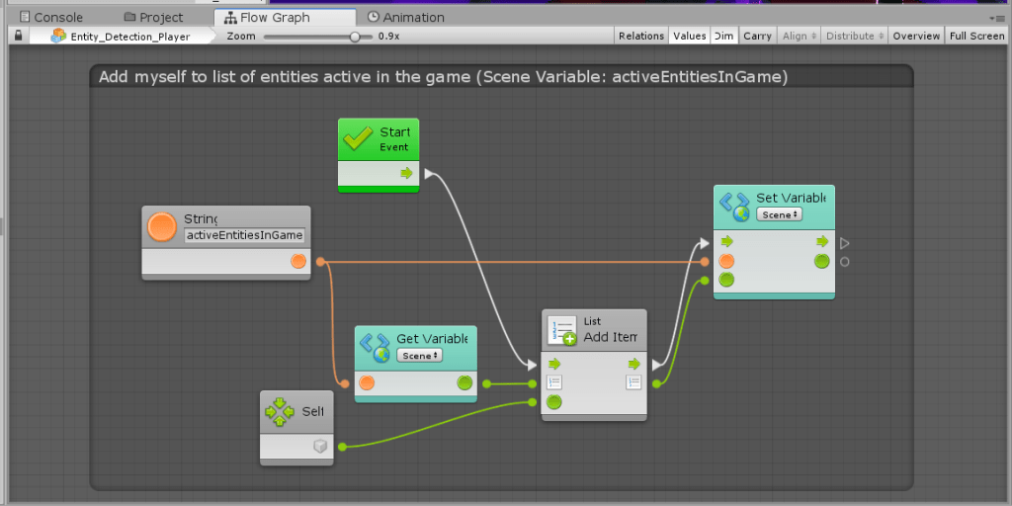Click the orange String literal node icon

click(x=162, y=227)
